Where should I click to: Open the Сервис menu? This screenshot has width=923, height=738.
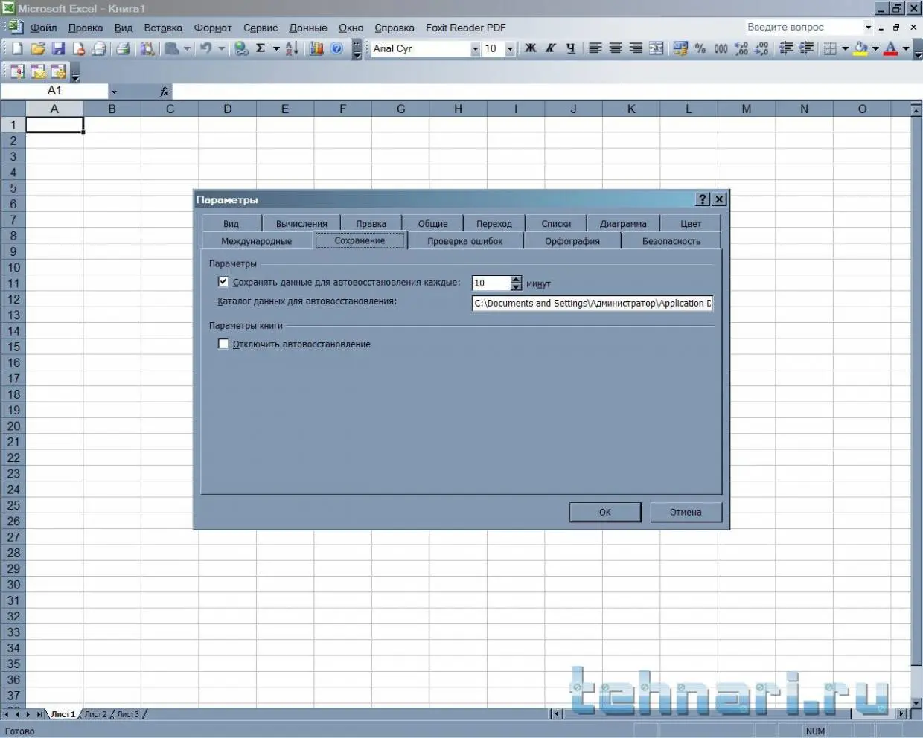coord(261,28)
